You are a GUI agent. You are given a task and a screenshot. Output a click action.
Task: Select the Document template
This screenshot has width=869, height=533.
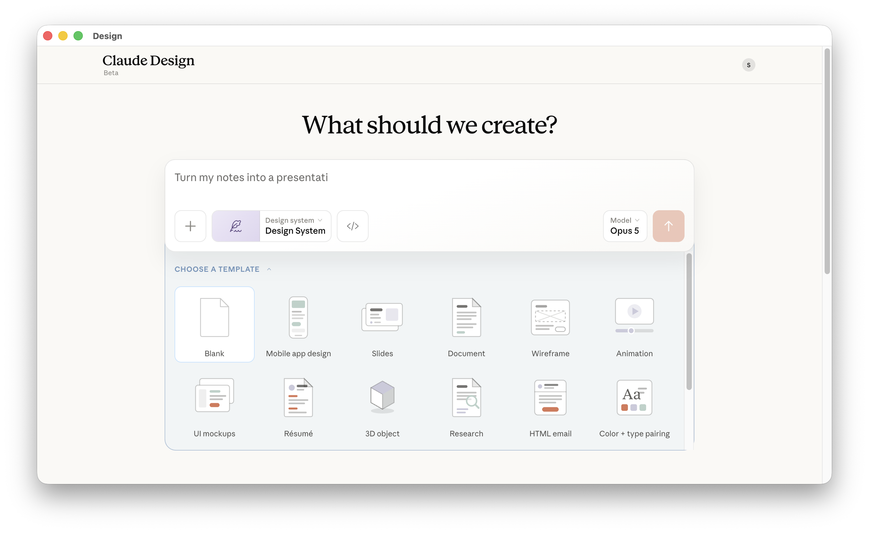pyautogui.click(x=466, y=324)
